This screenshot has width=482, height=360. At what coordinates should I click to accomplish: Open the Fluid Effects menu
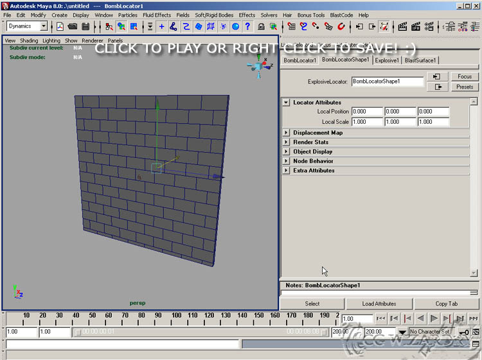coord(156,15)
